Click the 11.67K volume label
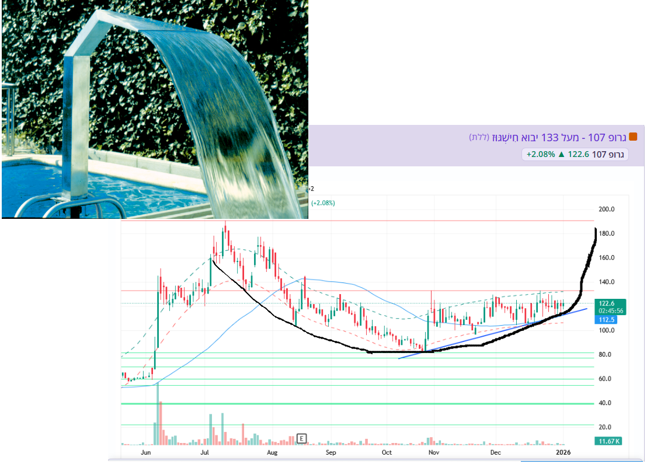The width and height of the screenshot is (647, 464). (x=608, y=441)
